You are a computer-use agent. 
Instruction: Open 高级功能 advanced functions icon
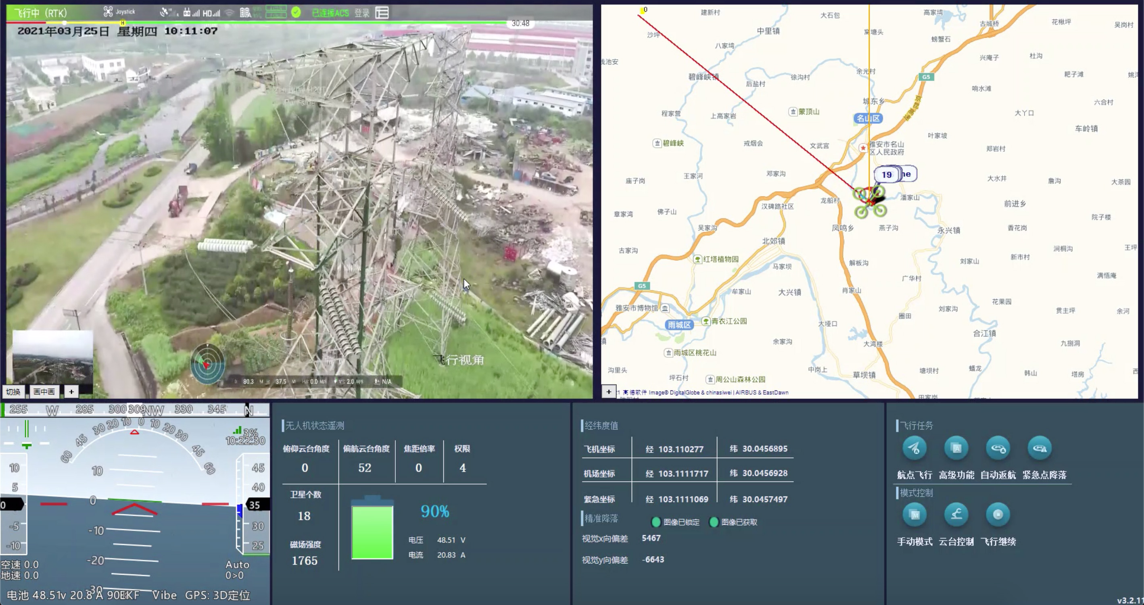click(x=956, y=448)
